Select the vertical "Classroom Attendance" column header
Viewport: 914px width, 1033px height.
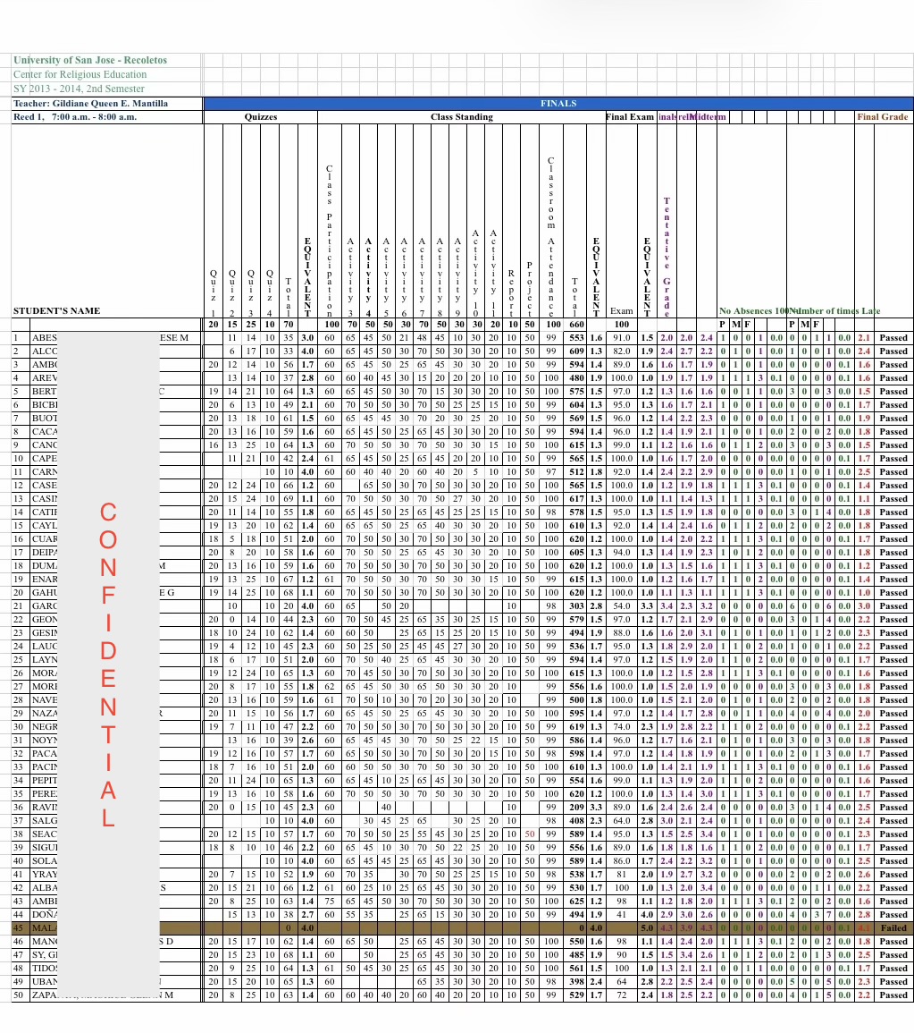(x=550, y=236)
